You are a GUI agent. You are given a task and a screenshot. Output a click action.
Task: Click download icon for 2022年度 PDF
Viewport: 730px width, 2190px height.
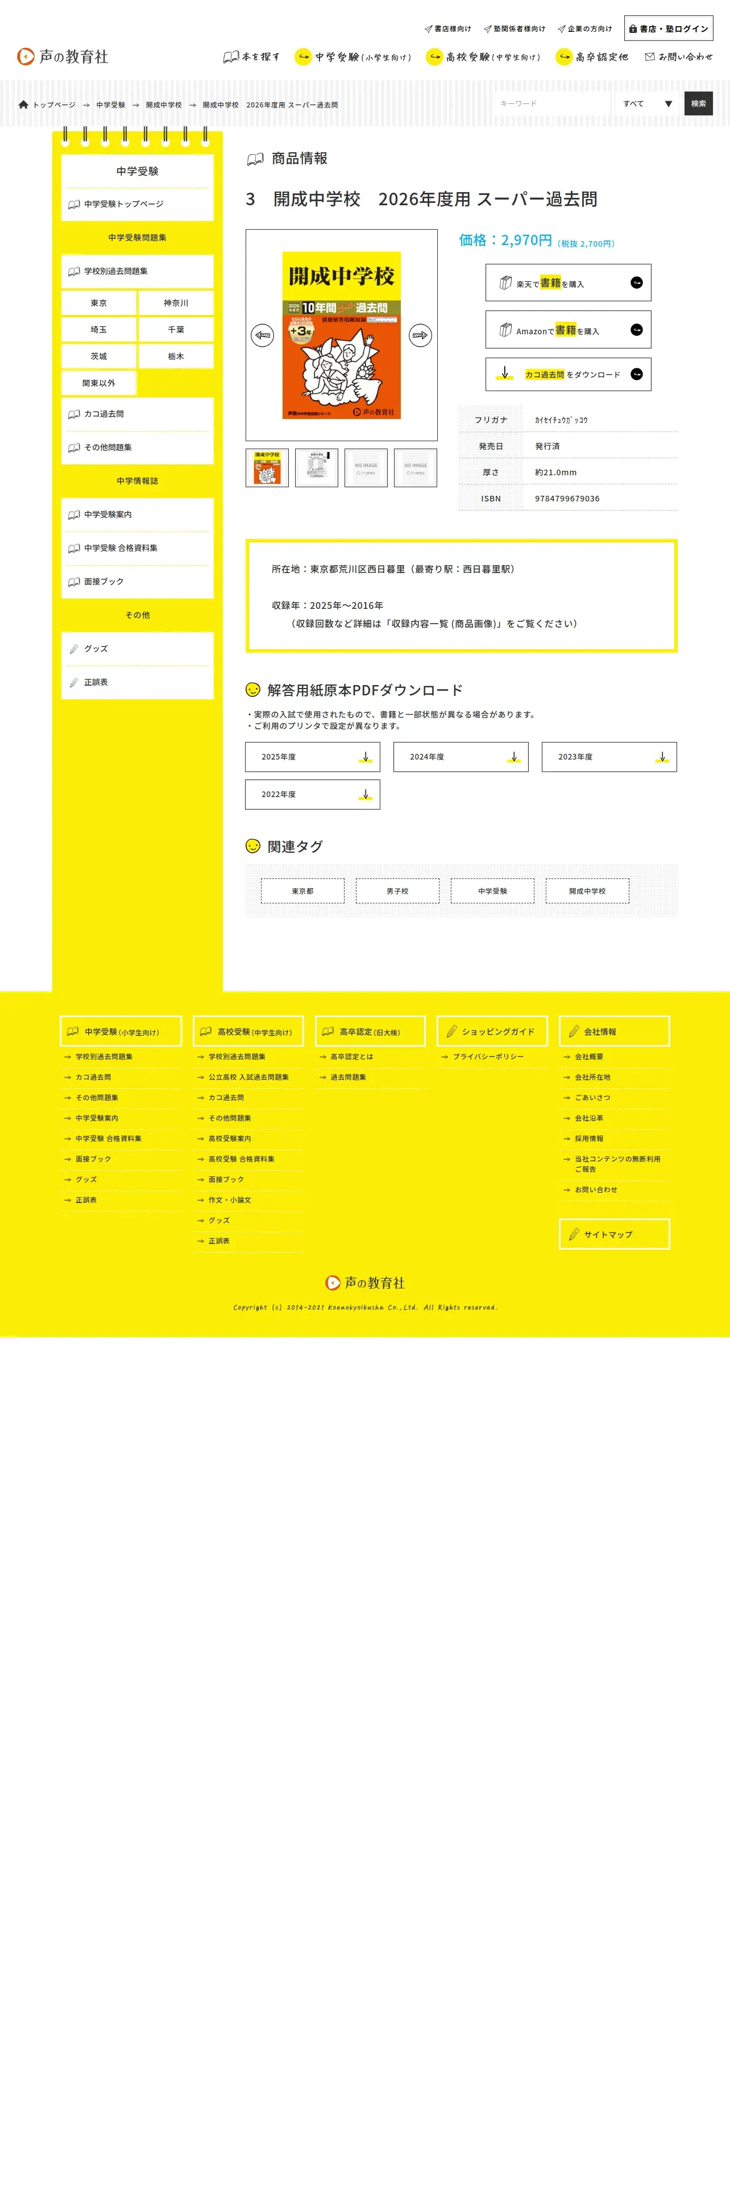366,794
